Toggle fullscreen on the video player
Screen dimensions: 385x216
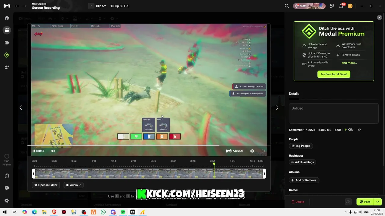tap(263, 151)
